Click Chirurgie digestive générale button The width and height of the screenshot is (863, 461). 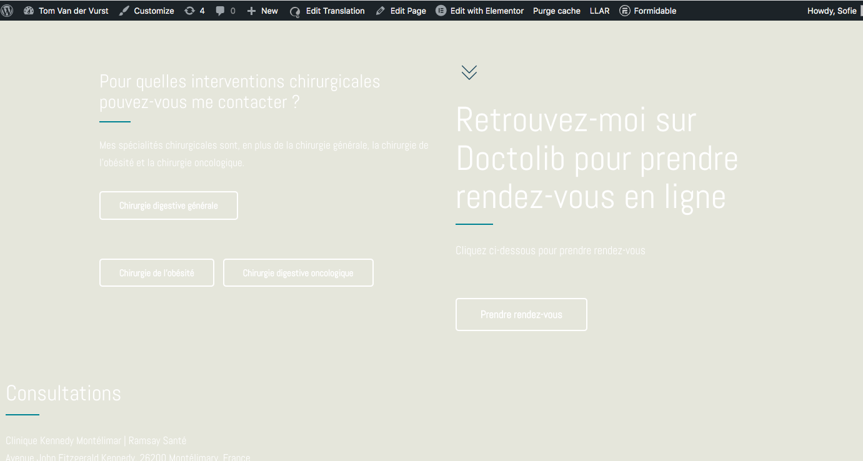click(169, 206)
